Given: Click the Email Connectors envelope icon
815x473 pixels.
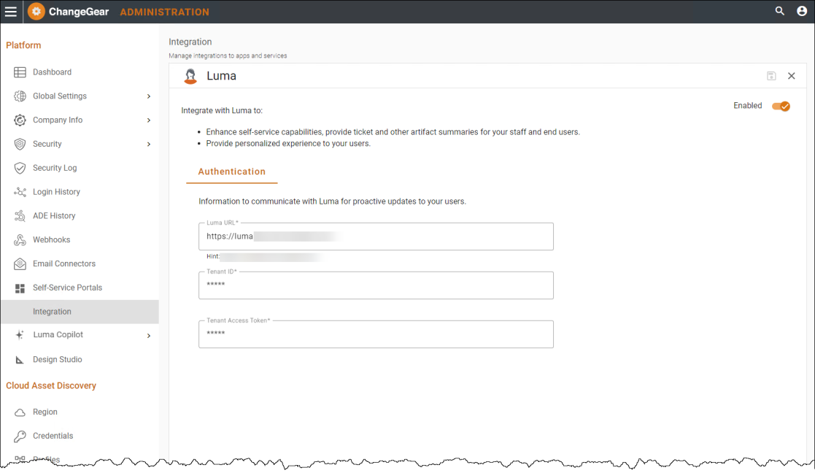Looking at the screenshot, I should [x=20, y=264].
